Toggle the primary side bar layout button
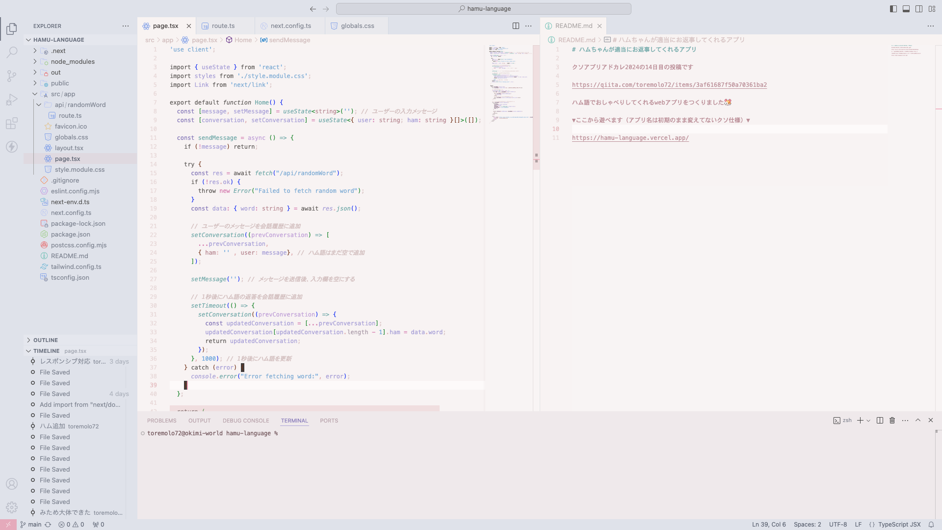 pos(893,9)
